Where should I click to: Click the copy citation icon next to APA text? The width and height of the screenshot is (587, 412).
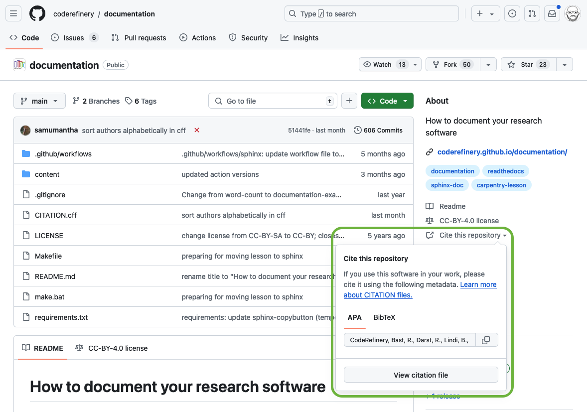486,339
